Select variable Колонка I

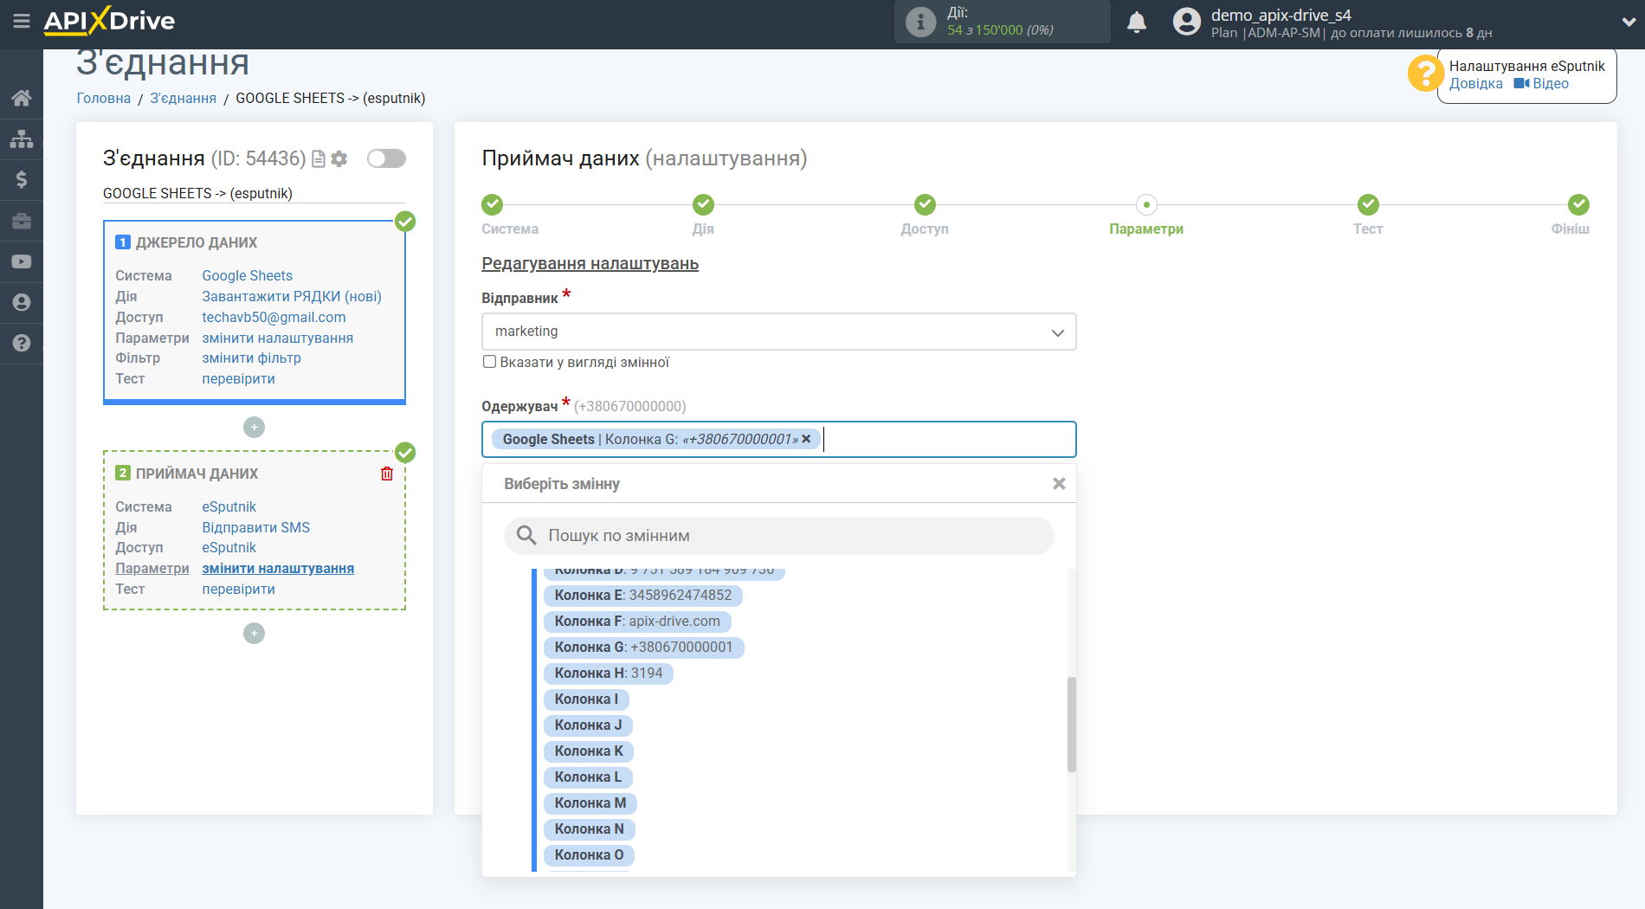click(586, 699)
